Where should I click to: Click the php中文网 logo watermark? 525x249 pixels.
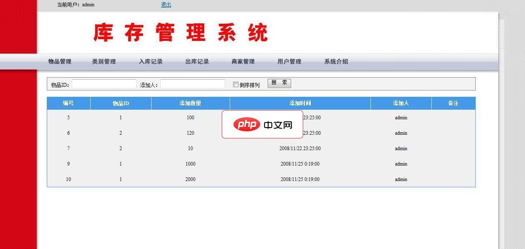pyautogui.click(x=262, y=124)
